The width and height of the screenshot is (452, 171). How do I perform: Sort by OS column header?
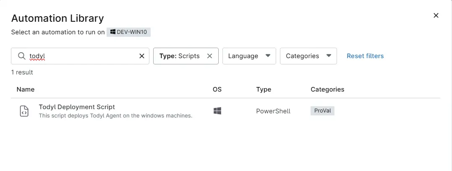point(217,89)
